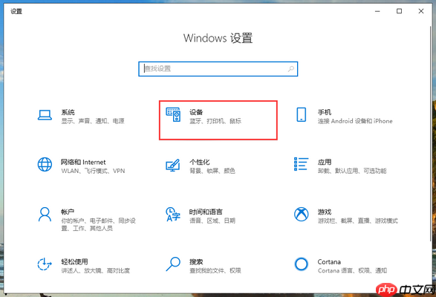Click the 轻松使用 title
The height and width of the screenshot is (297, 436).
click(x=74, y=261)
